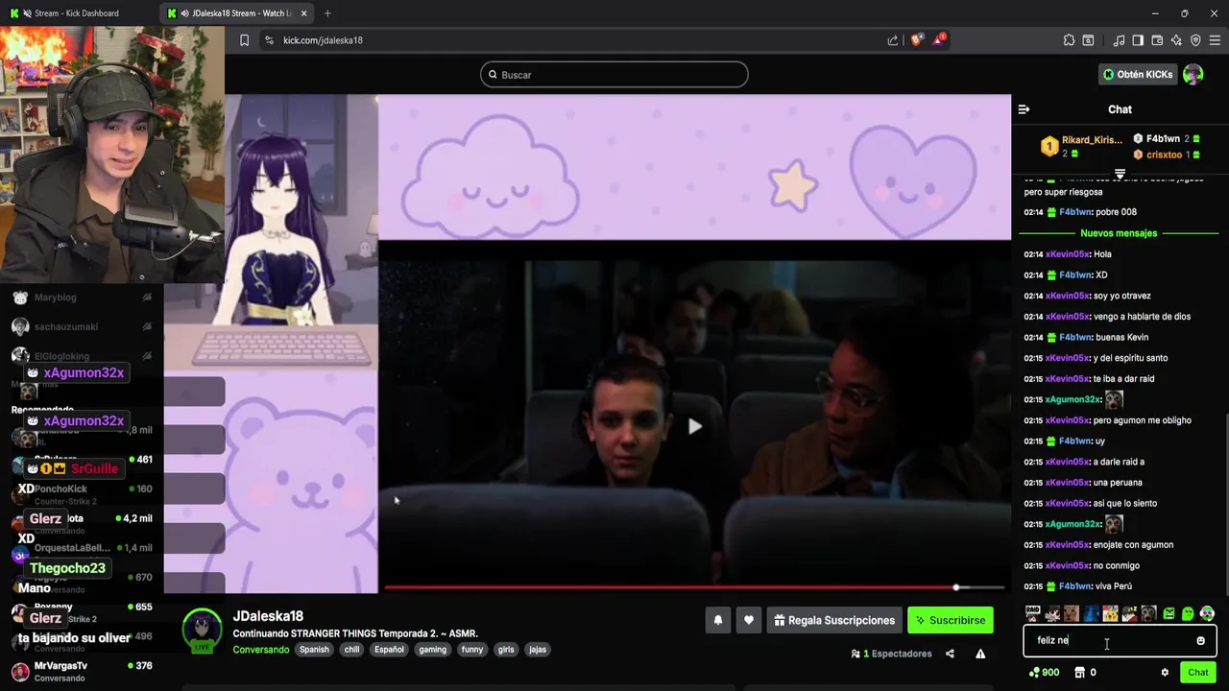Click the chat scrollbar

(x=1225, y=504)
